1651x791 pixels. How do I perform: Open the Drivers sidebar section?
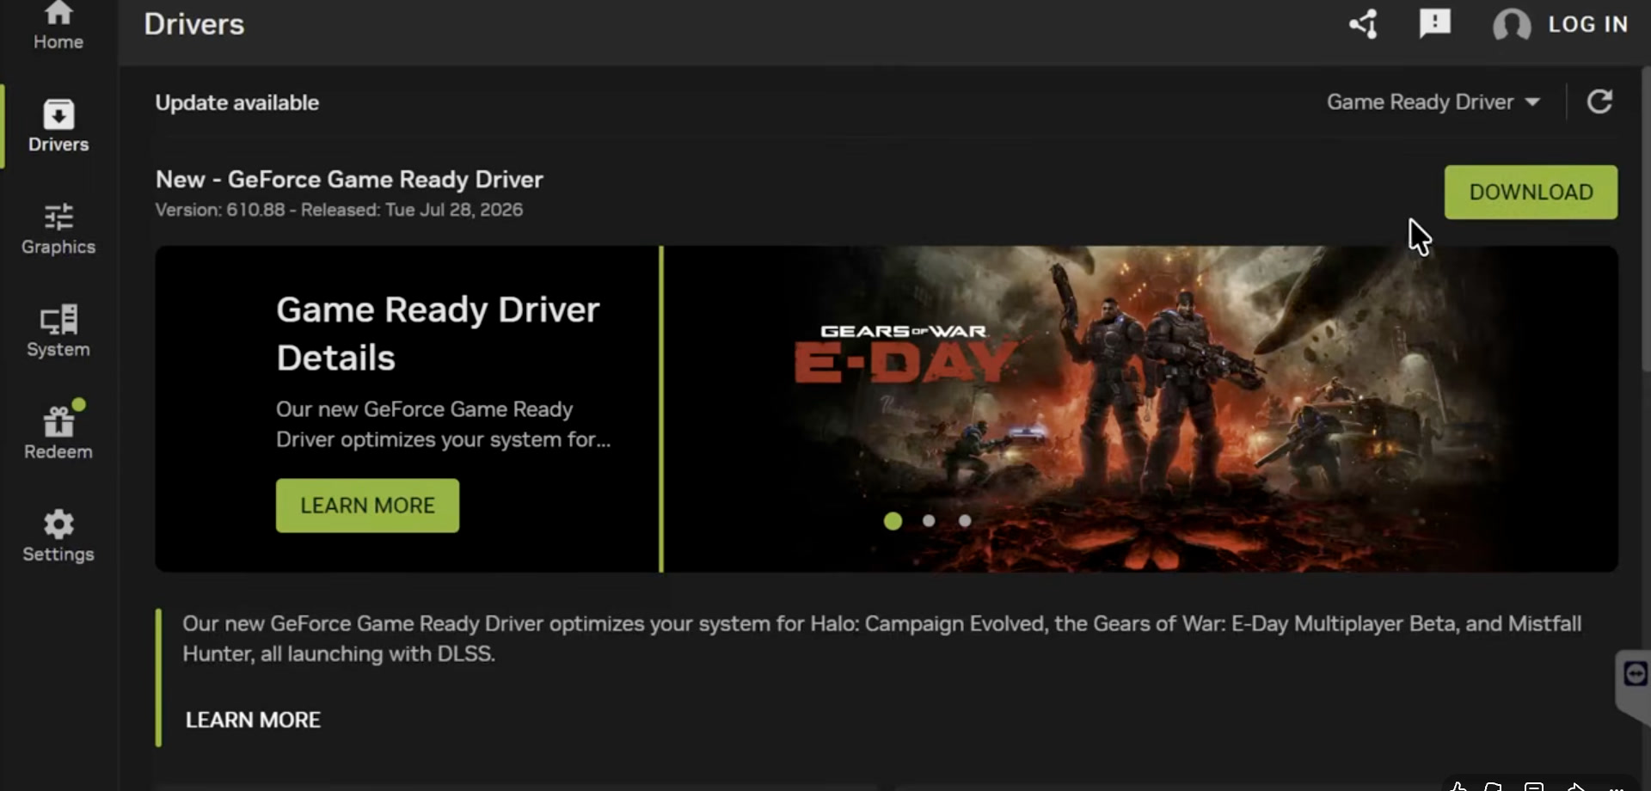click(58, 126)
